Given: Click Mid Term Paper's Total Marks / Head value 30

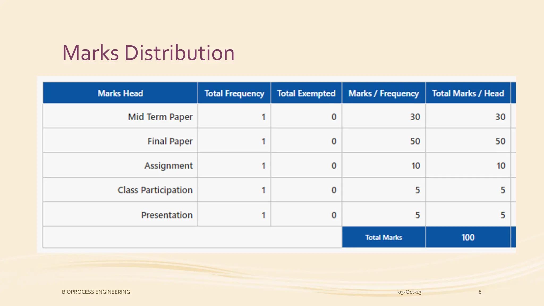Looking at the screenshot, I should coord(500,117).
